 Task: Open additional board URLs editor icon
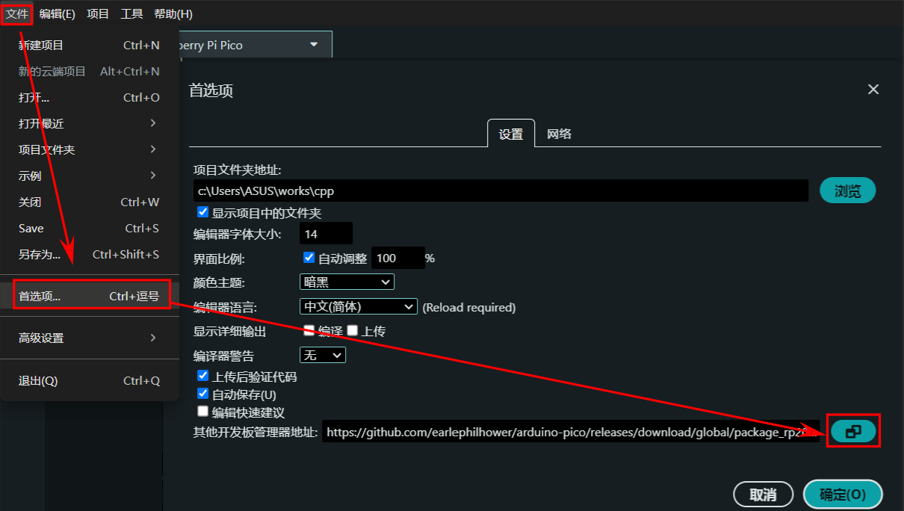coord(853,431)
